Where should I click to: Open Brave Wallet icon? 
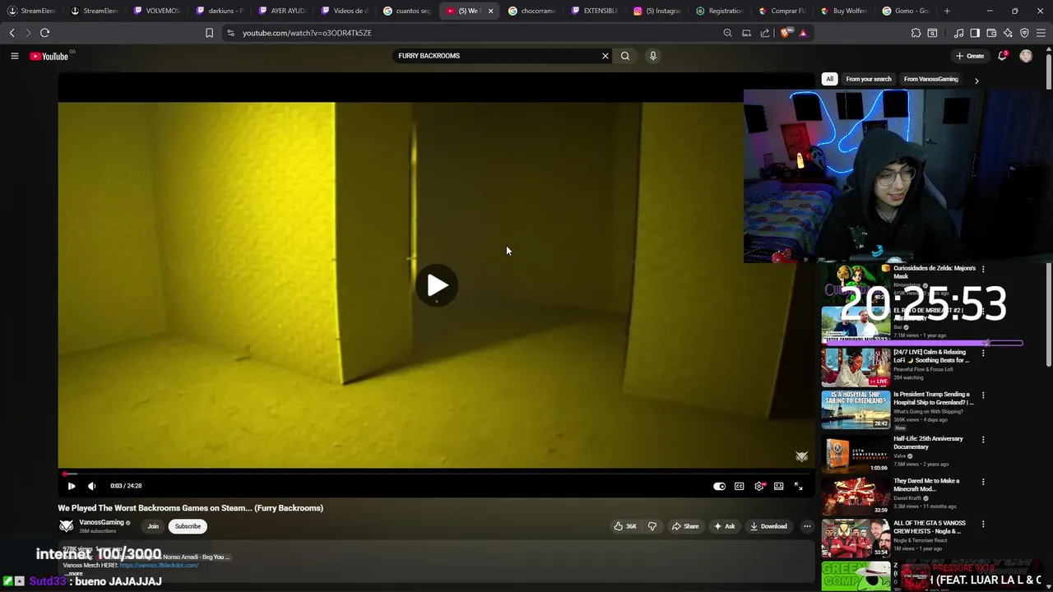(x=991, y=33)
